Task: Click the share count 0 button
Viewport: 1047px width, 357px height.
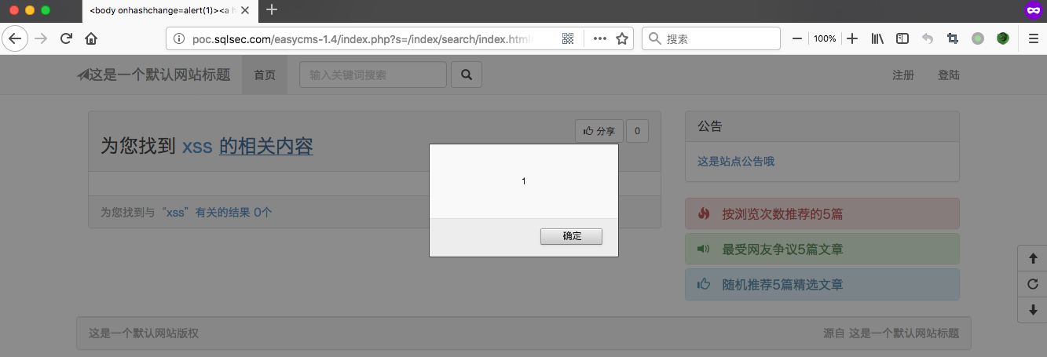Action: 637,131
